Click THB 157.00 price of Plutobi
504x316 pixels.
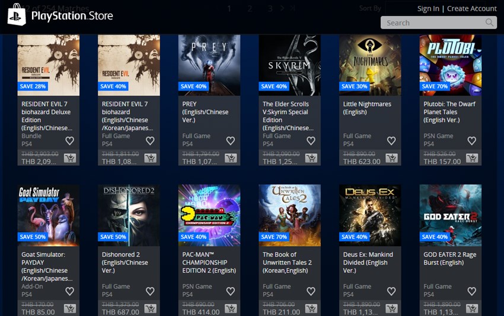442,162
